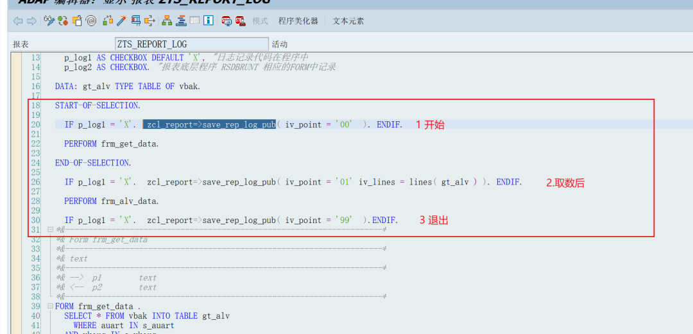
Task: Go forward with the right arrow icon
Action: click(x=31, y=21)
